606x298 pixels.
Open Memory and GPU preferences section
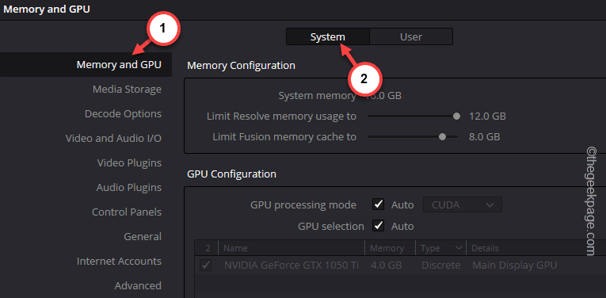click(x=119, y=64)
